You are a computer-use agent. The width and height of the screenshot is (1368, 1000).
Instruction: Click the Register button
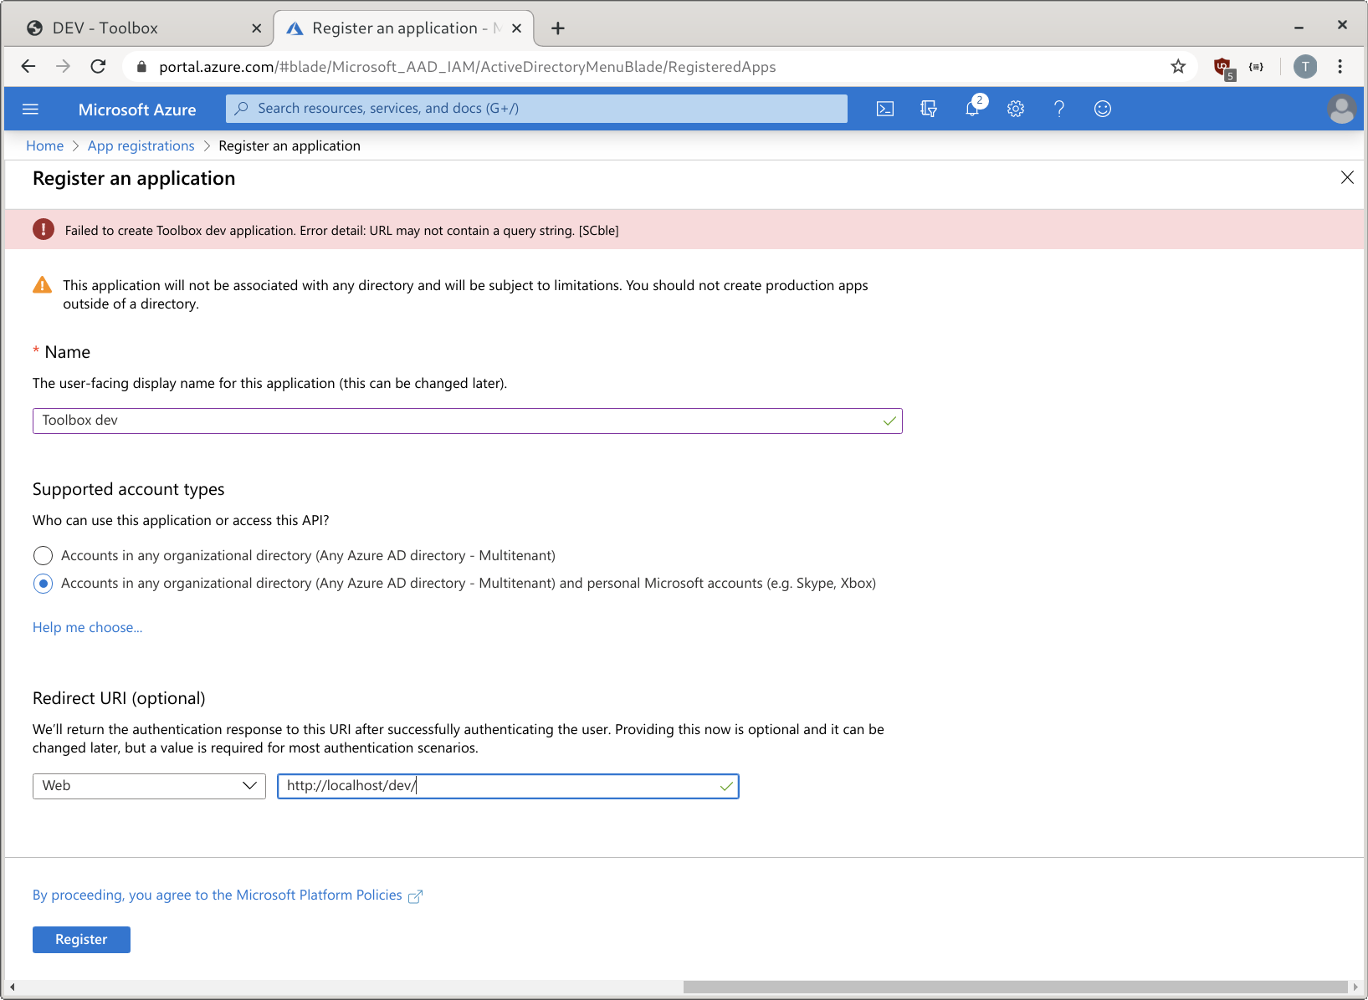pos(81,939)
